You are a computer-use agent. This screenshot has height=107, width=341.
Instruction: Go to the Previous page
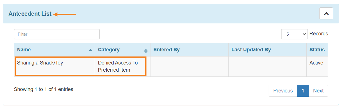[283, 91]
